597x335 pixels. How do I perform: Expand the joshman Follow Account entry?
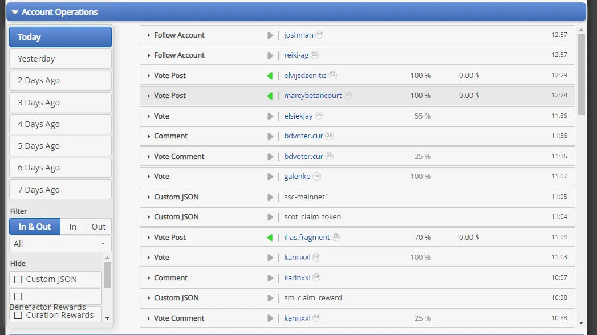148,35
